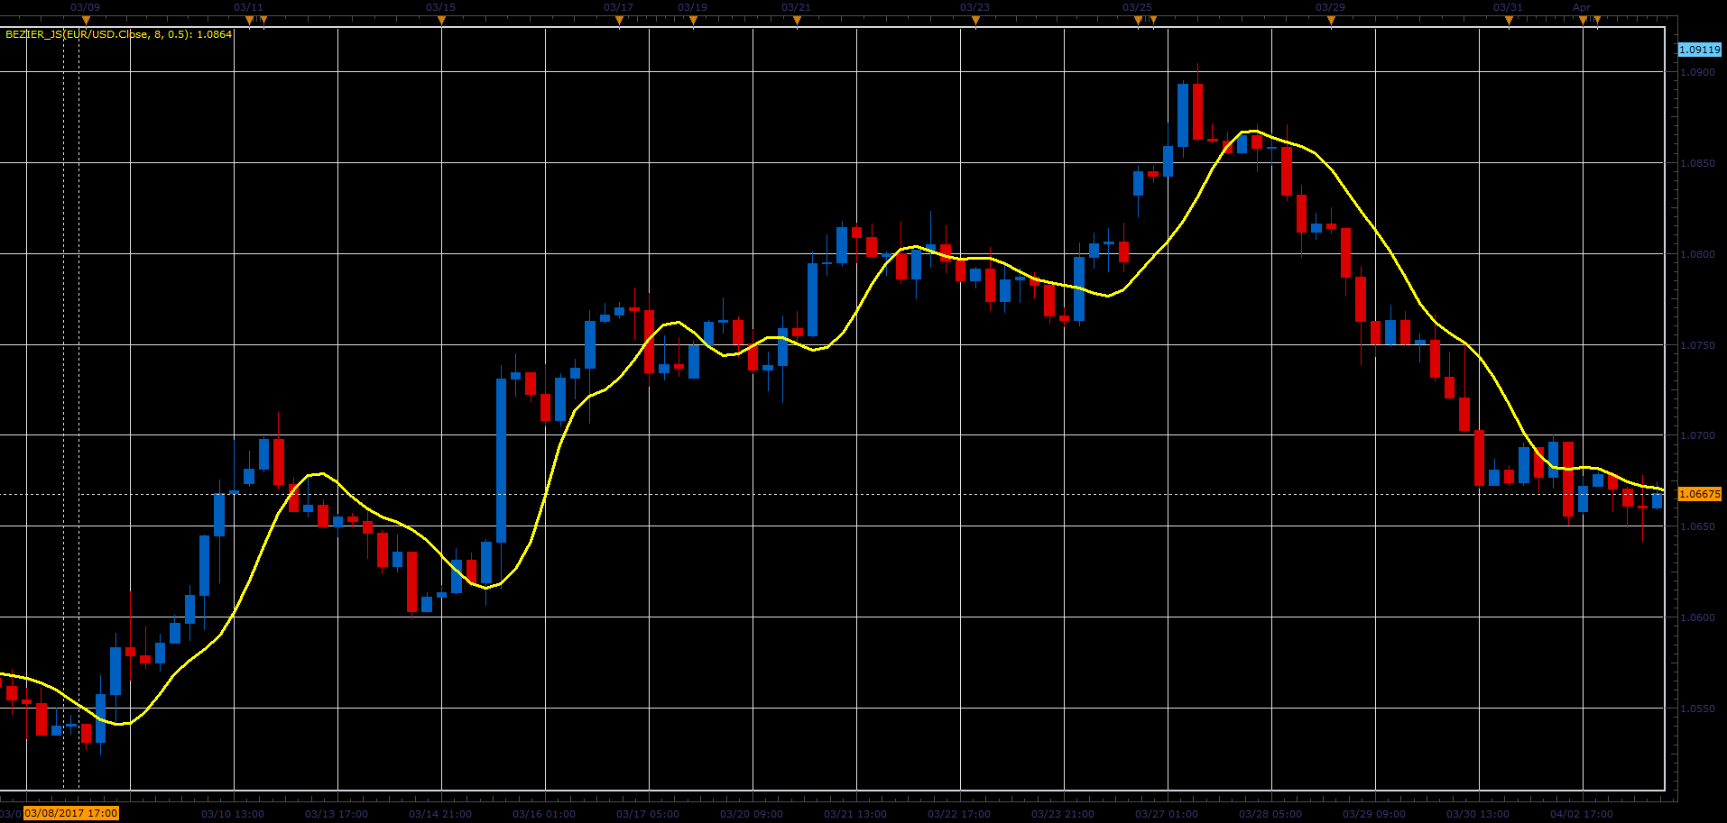Click the orange marker below the 03/19 date

(693, 20)
